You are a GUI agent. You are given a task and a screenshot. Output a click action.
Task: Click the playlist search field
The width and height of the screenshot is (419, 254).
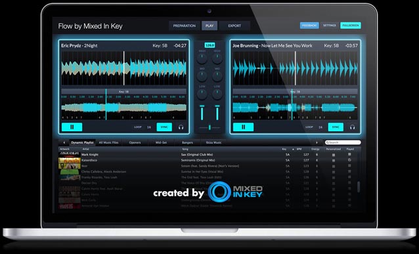click(x=343, y=142)
